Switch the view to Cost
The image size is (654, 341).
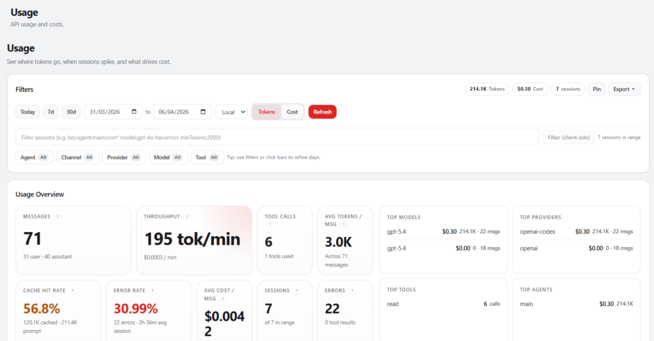292,112
